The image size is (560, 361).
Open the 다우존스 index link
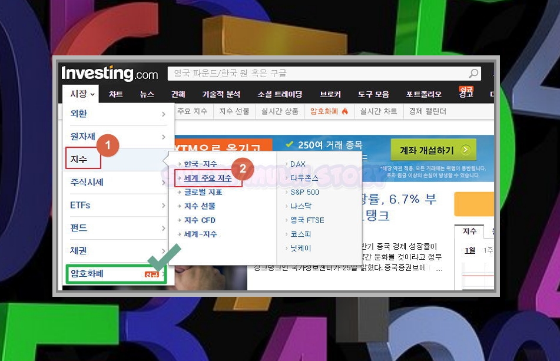[x=304, y=178]
